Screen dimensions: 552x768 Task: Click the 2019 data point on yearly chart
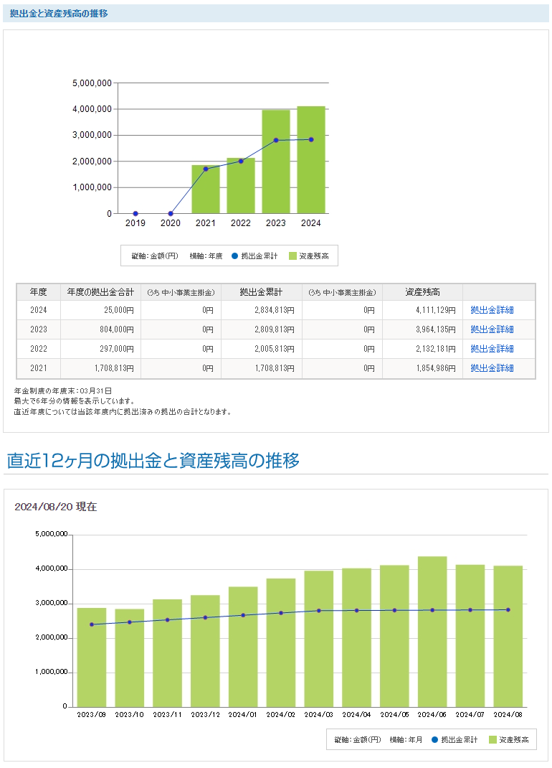135,213
